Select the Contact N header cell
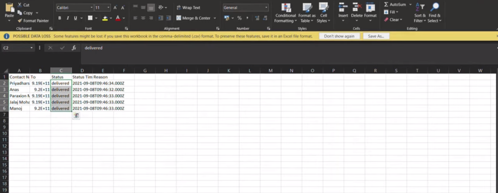The image size is (498, 193). coord(19,77)
